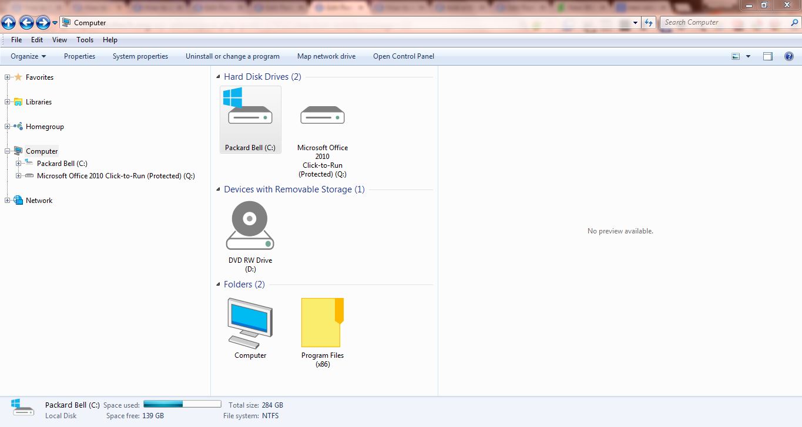This screenshot has width=802, height=427.
Task: Select the Packard Bell (C:) drive icon
Action: point(250,114)
